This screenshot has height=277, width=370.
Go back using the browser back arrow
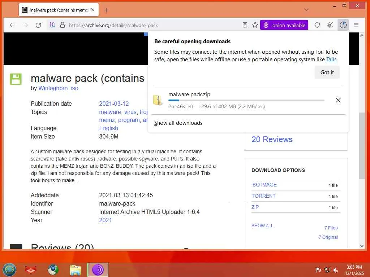coord(12,25)
